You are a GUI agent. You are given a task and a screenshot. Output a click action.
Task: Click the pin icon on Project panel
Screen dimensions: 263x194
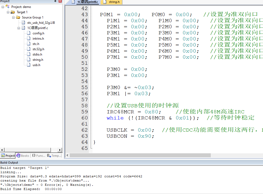[x=55, y=1]
